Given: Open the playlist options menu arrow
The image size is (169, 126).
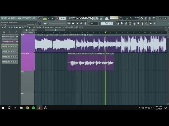Looking at the screenshot, I should [x=3, y=27].
